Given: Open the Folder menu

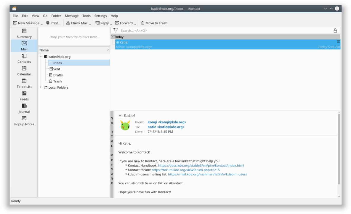Looking at the screenshot, I should [56, 16].
